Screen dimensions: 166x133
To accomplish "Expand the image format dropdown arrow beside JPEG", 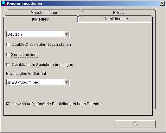I will (67, 82).
